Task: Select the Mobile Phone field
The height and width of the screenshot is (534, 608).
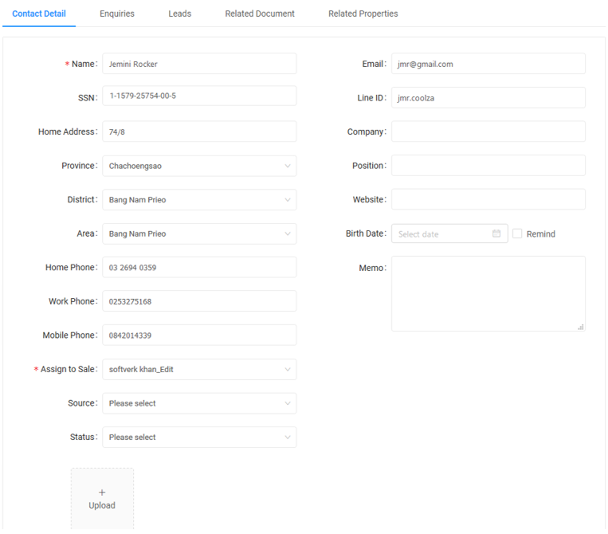Action: (x=199, y=336)
